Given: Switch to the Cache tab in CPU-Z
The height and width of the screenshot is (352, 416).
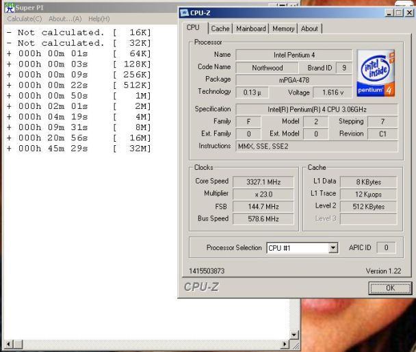Looking at the screenshot, I should point(220,28).
